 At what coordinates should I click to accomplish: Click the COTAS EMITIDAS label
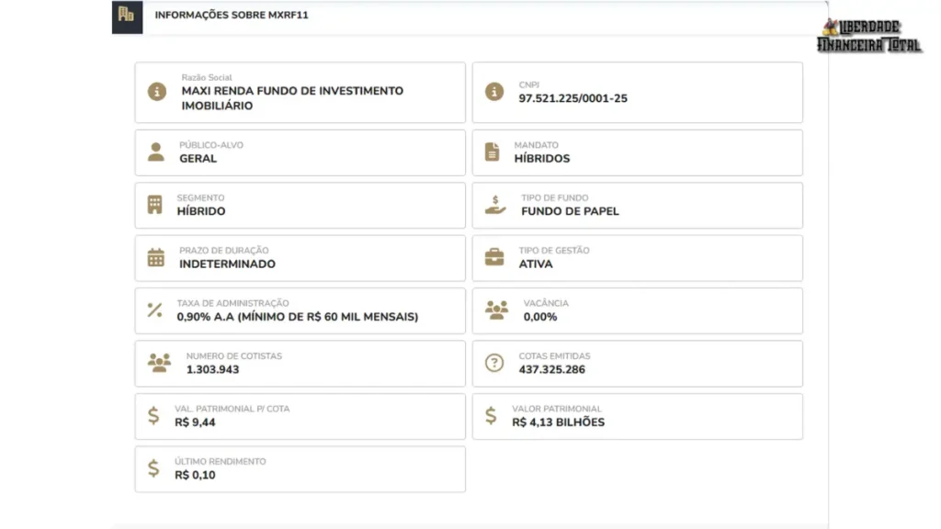click(x=554, y=356)
